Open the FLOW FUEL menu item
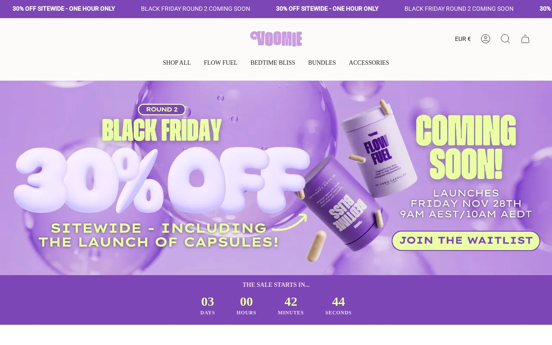The image size is (552, 345). click(x=220, y=63)
